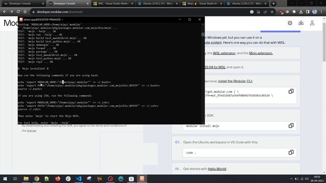This screenshot has height=183, width=326.
Task: Reload the current page
Action: [x=18, y=12]
